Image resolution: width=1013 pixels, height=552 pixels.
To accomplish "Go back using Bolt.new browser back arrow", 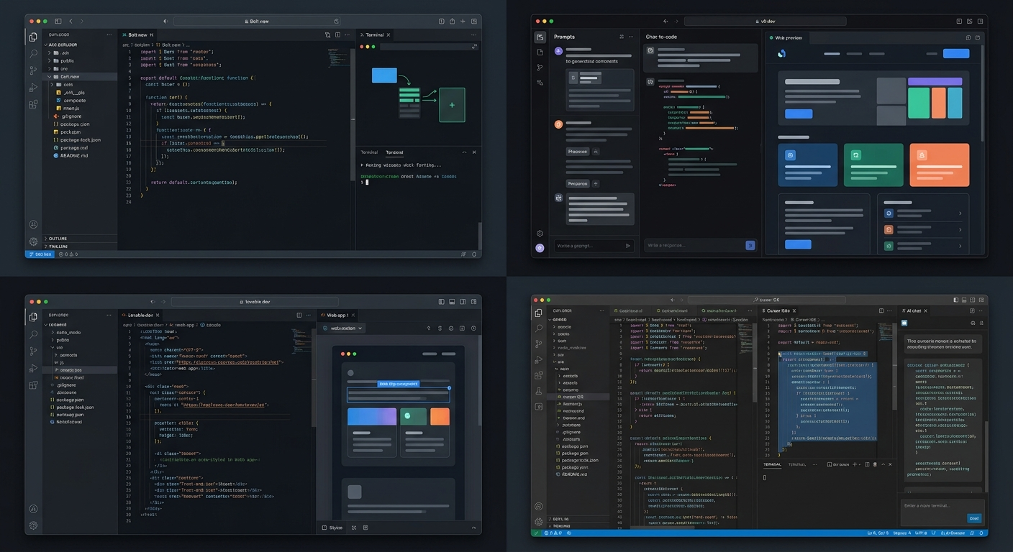I will (x=71, y=22).
